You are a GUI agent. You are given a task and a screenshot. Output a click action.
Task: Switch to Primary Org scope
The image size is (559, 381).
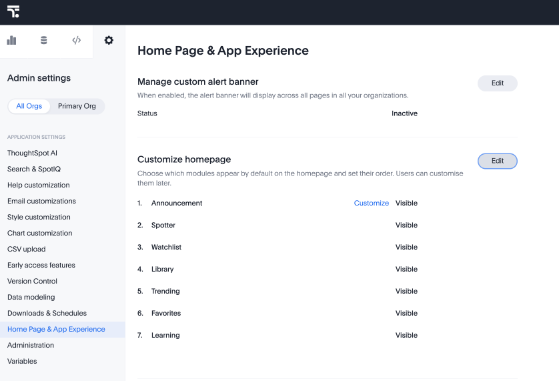[77, 106]
